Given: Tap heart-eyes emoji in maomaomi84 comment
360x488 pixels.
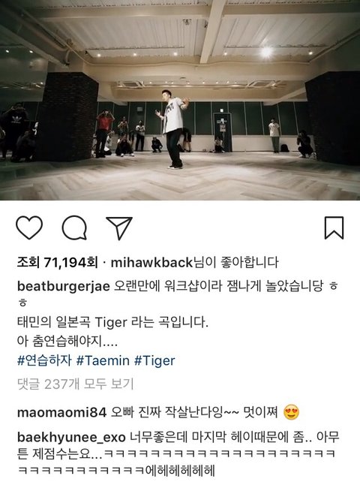Looking at the screenshot, I should pyautogui.click(x=292, y=412).
